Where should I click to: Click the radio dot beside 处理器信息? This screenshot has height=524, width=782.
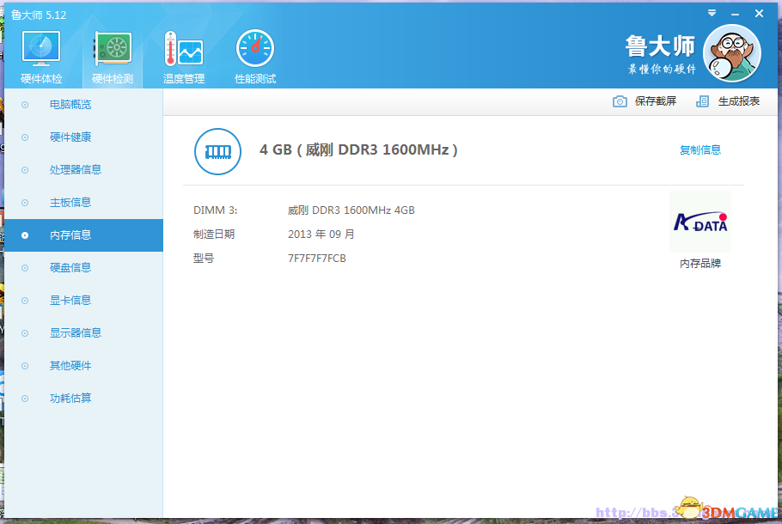click(x=25, y=170)
